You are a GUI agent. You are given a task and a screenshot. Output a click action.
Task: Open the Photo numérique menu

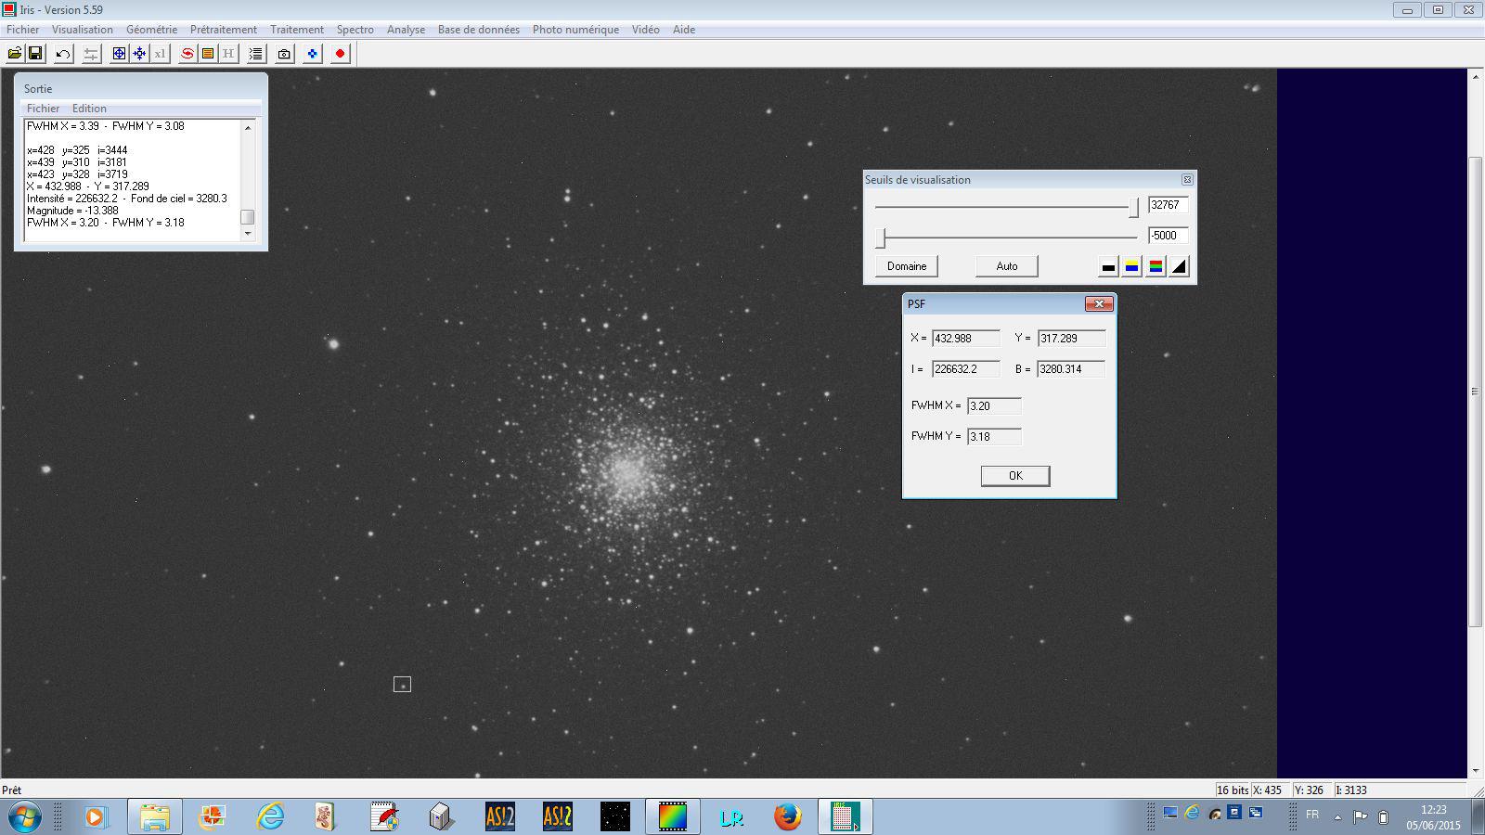575,30
